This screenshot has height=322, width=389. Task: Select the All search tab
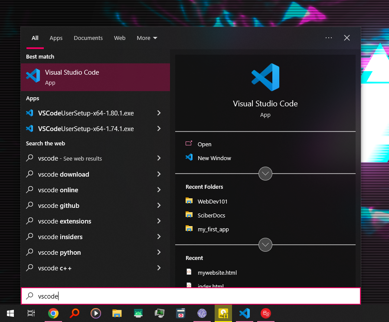coord(35,38)
